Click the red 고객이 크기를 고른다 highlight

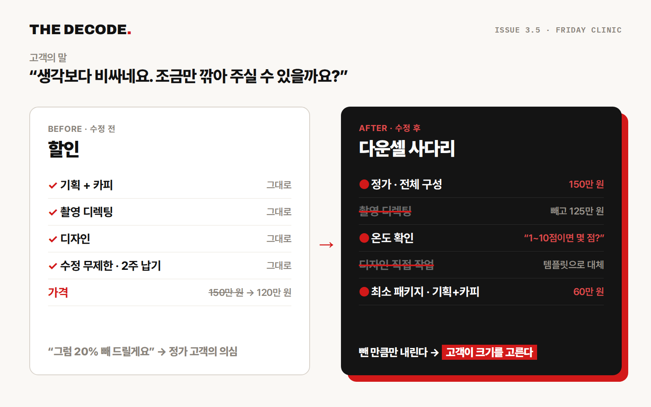(x=489, y=352)
